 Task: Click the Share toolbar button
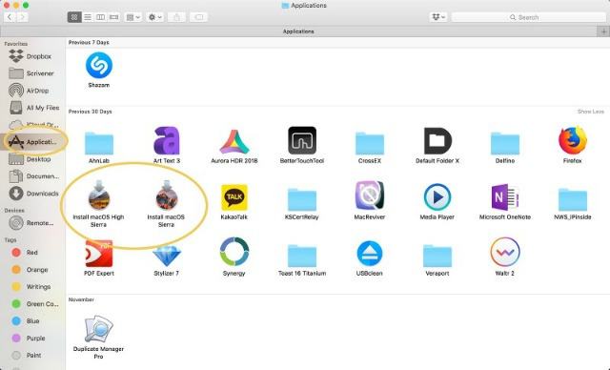click(x=176, y=17)
